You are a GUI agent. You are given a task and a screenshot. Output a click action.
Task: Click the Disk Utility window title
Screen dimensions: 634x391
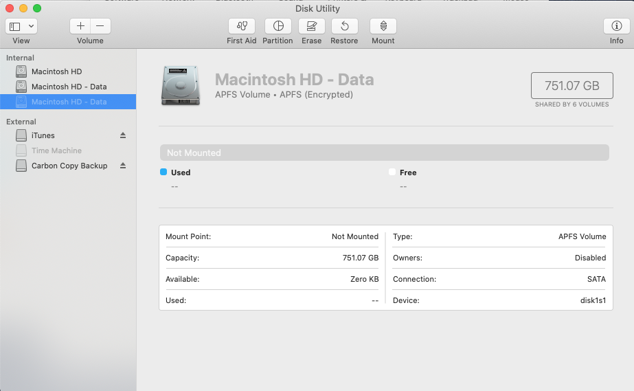click(317, 8)
